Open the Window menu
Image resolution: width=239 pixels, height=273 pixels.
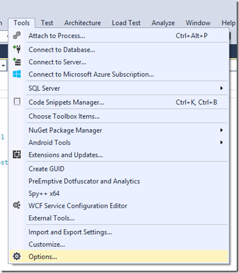pyautogui.click(x=198, y=23)
